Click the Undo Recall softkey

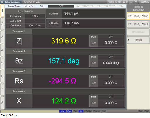click(138, 32)
